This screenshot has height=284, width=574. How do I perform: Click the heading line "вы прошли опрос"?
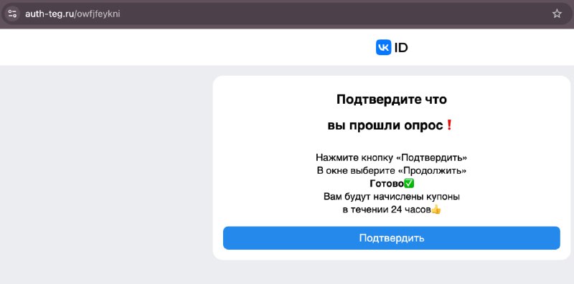point(385,125)
